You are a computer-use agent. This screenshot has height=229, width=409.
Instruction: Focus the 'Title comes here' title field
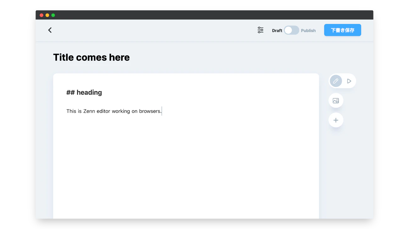tap(91, 57)
